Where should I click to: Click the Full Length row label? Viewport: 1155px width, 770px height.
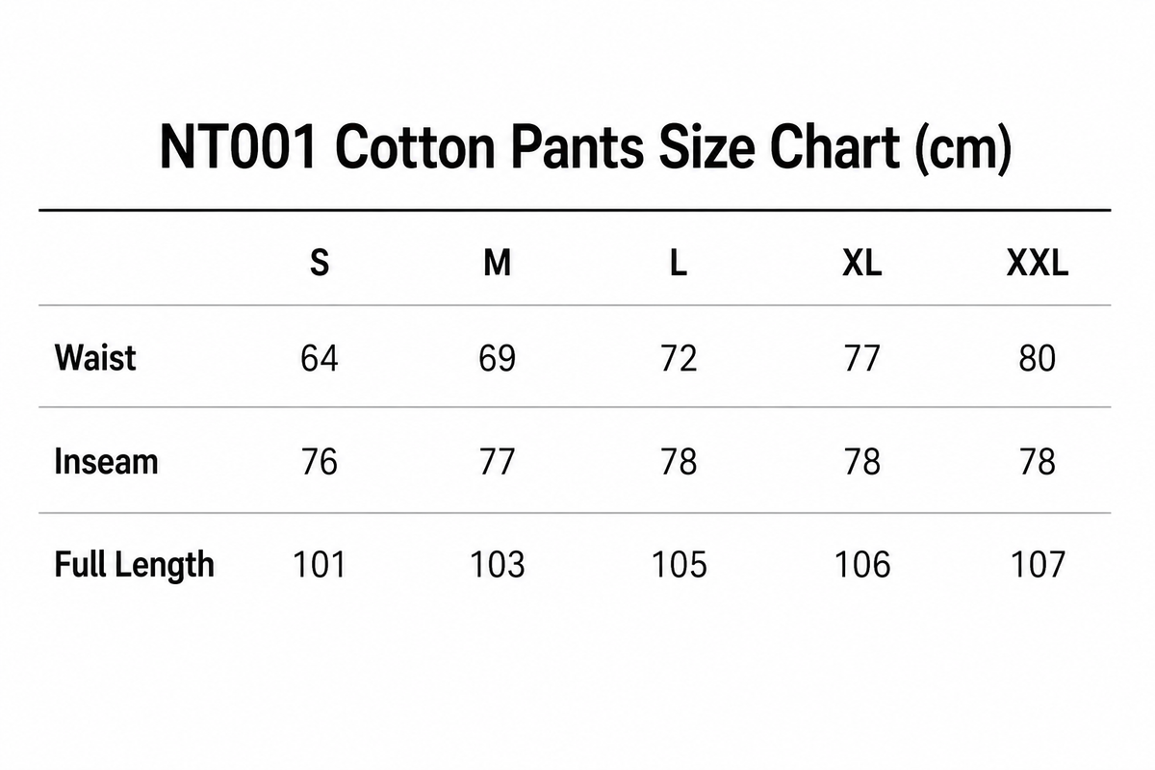[134, 565]
